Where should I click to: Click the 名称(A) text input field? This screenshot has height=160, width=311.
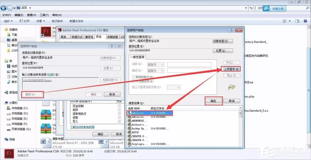click(189, 64)
